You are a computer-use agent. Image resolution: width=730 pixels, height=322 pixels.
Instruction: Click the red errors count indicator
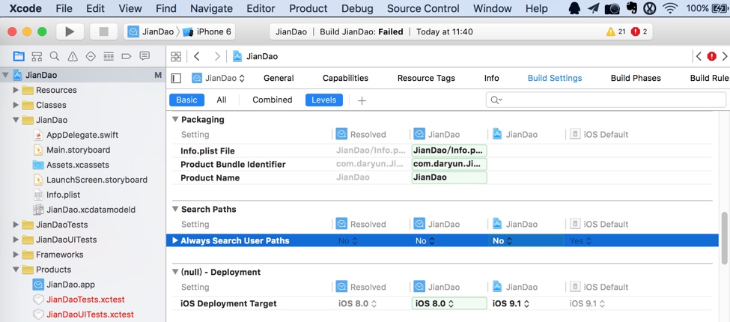pyautogui.click(x=639, y=31)
